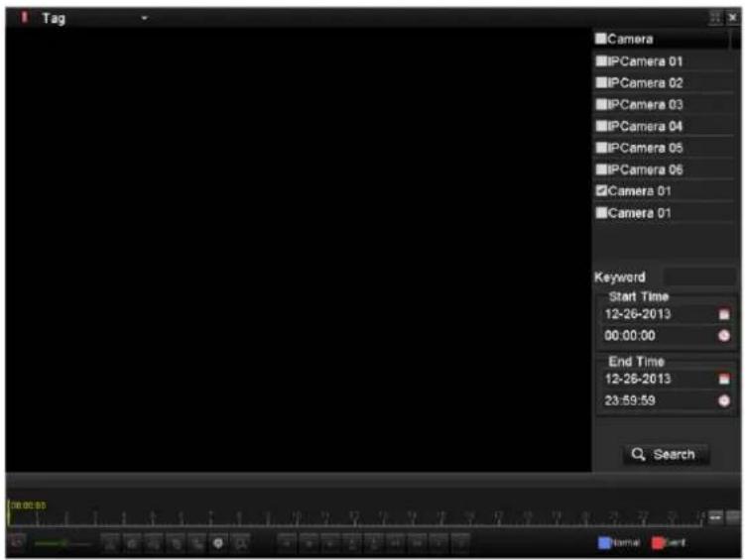Click the red exclamation icon beside Tag
Screen dimensions: 745x560
pyautogui.click(x=24, y=18)
